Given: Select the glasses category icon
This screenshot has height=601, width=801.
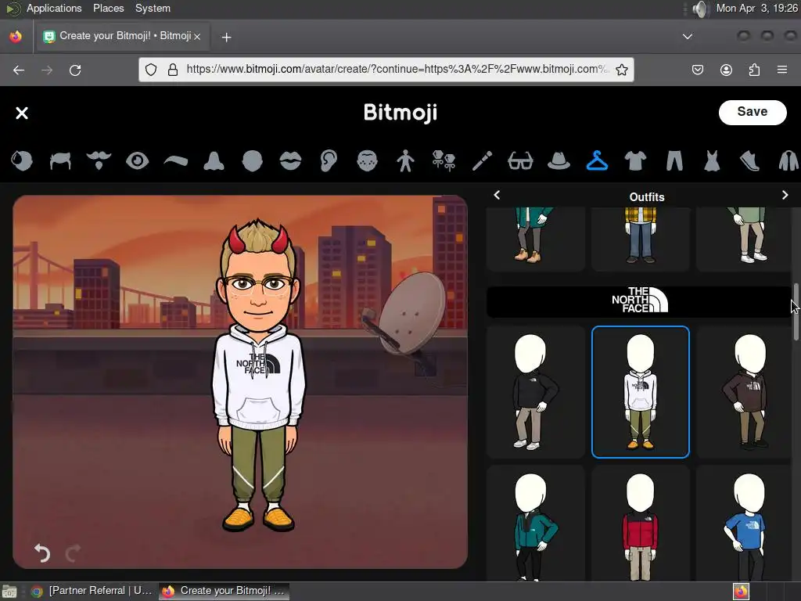Looking at the screenshot, I should click(520, 161).
